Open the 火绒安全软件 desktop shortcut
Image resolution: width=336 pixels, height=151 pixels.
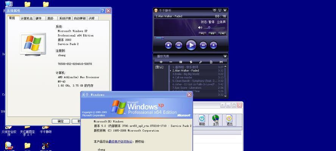tap(9, 131)
